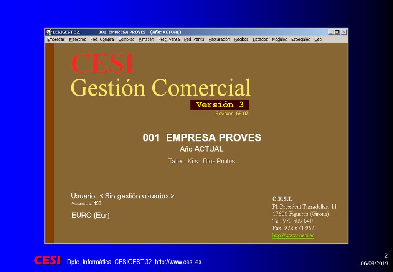Close the CESIGEST 32 window
Screen dimensions: 393x272
click(x=344, y=32)
